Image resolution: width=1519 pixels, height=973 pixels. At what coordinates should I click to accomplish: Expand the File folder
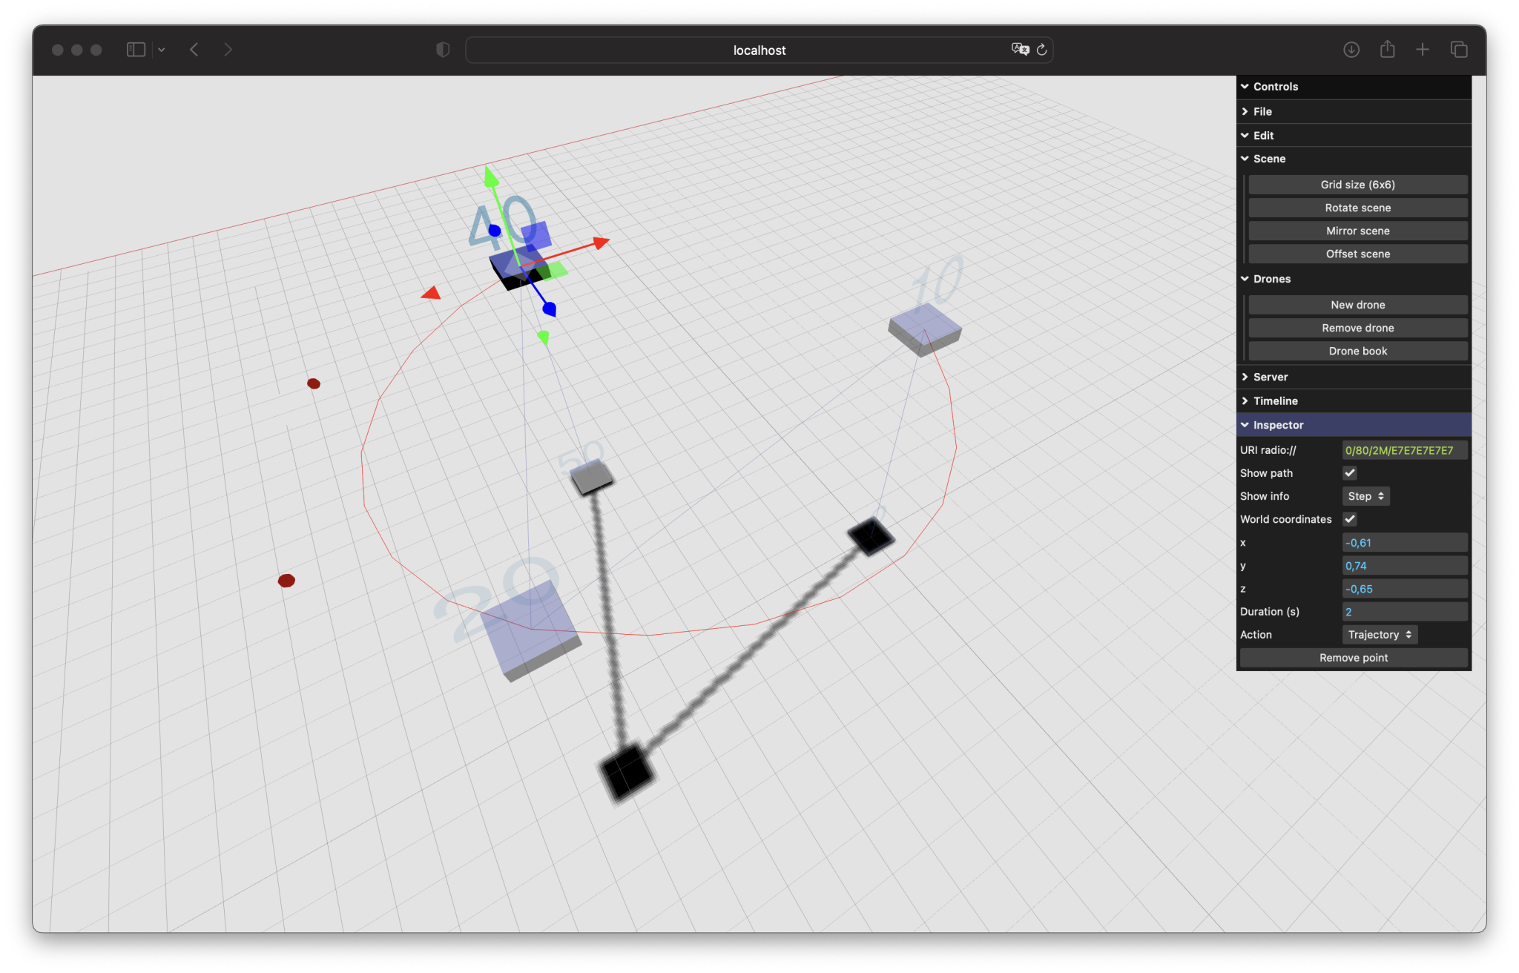[1262, 111]
